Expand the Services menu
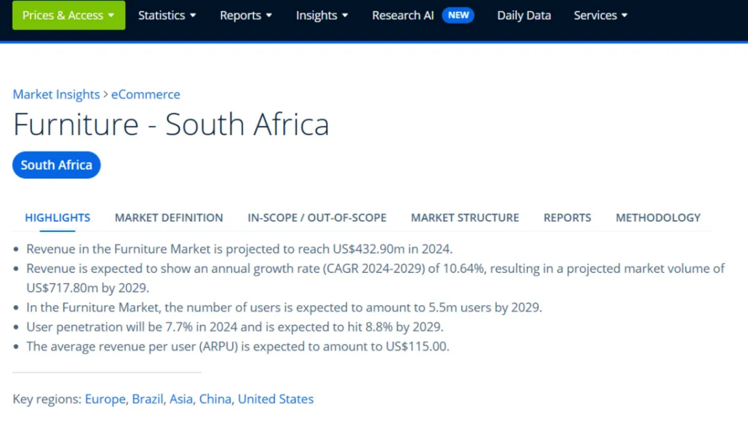 coord(600,15)
